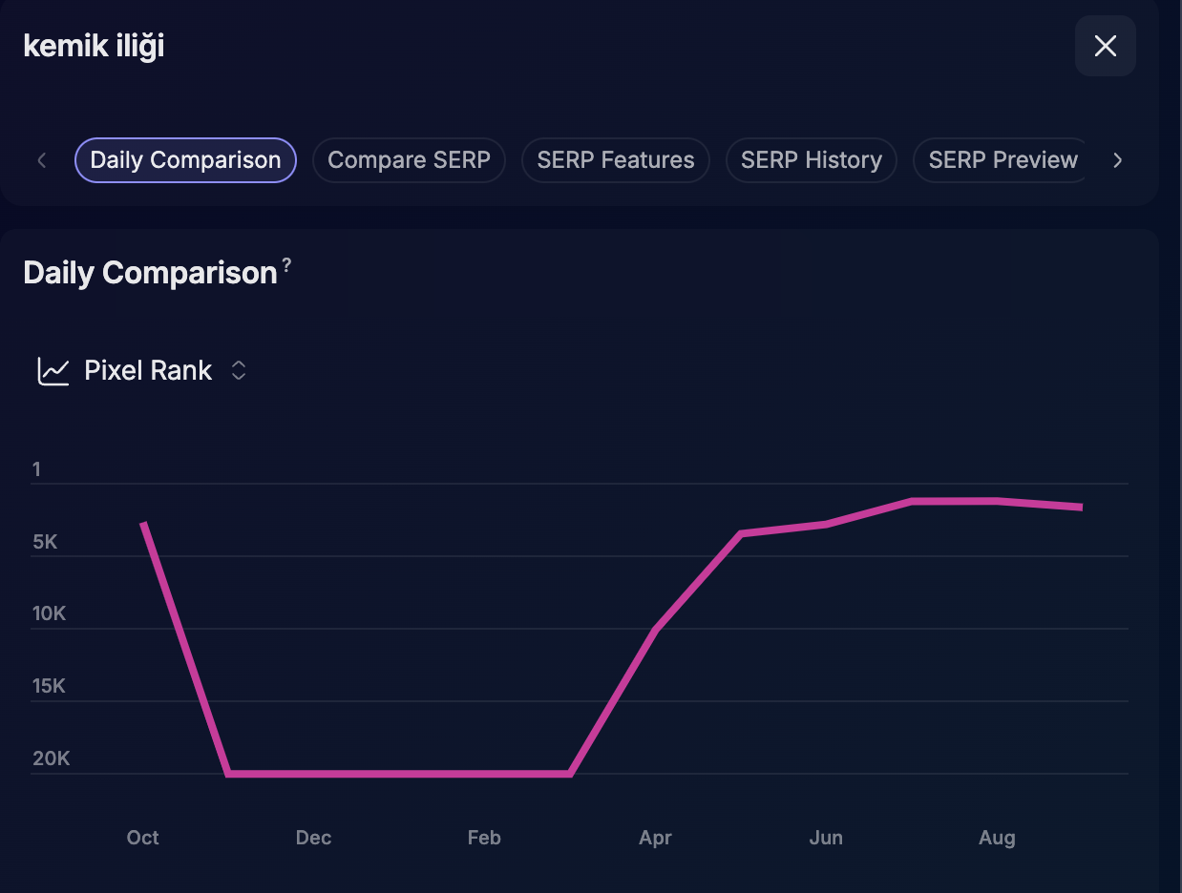Viewport: 1182px width, 893px height.
Task: Show the previous tabs with left chevron
Action: tap(41, 160)
